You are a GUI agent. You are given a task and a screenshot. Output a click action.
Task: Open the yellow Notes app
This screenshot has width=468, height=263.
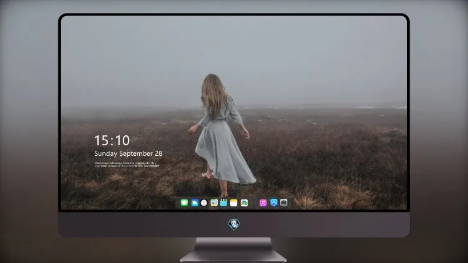coord(234,203)
